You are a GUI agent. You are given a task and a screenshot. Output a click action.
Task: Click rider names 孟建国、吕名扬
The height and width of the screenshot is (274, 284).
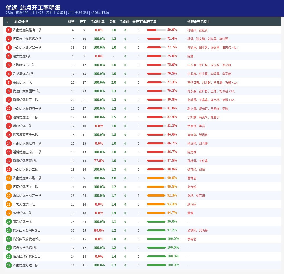point(197,231)
